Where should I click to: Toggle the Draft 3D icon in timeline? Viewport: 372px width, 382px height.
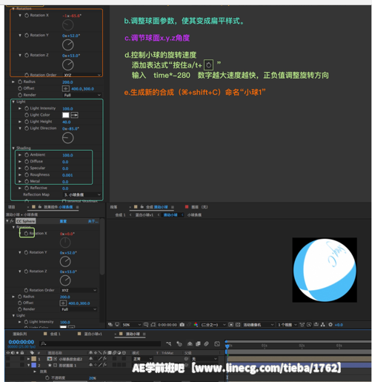point(179,343)
